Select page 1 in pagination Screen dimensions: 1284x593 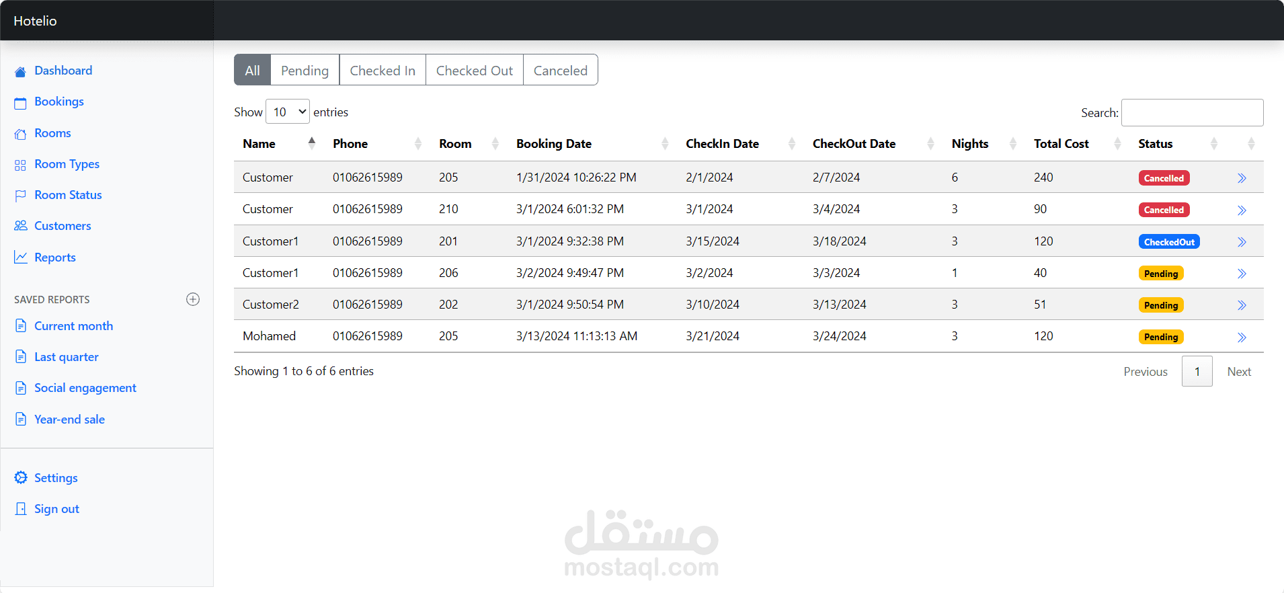point(1197,372)
